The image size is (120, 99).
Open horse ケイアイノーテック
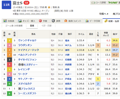[x=28, y=50]
